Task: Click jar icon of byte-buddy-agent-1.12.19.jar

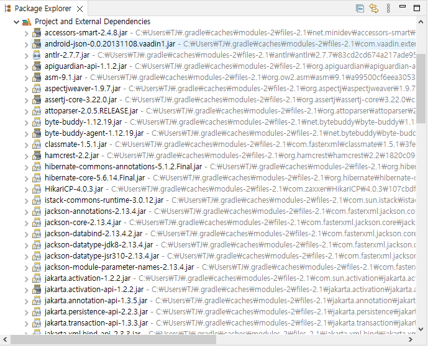Action: pos(37,133)
